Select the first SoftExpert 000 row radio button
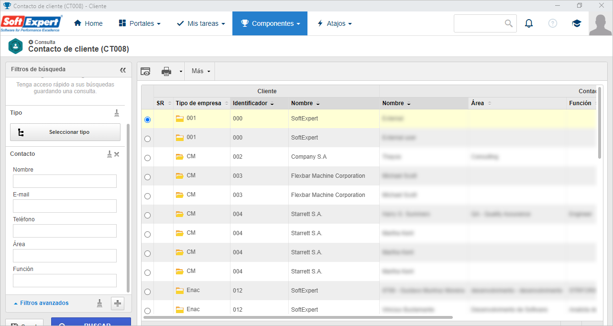Screen dimensions: 613x326 click(x=147, y=120)
